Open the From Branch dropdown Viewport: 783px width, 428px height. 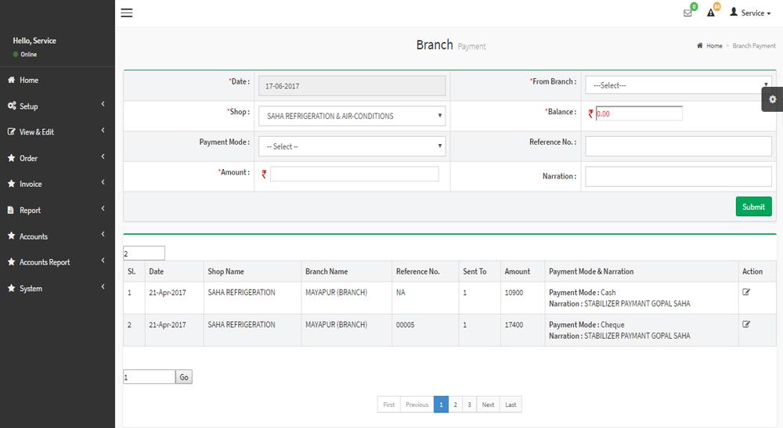[x=678, y=85]
